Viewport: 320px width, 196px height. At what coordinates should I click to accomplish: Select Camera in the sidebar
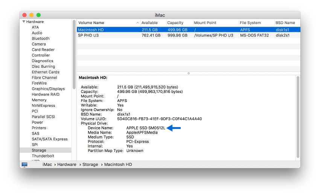(x=39, y=44)
